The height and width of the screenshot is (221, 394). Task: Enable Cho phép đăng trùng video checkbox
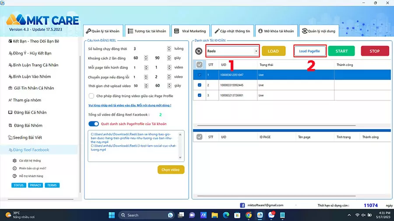[91, 96]
